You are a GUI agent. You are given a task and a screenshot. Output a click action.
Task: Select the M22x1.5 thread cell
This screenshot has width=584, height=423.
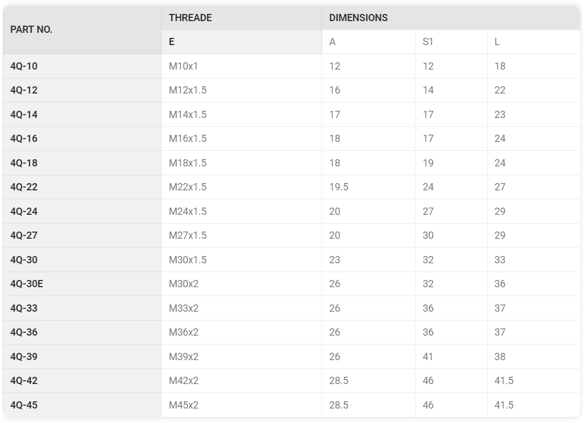(x=242, y=187)
